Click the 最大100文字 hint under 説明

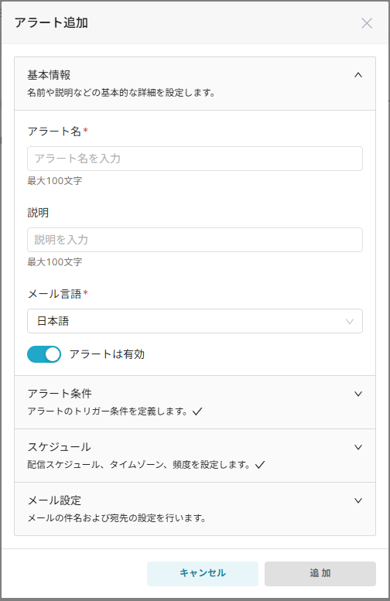tap(55, 262)
